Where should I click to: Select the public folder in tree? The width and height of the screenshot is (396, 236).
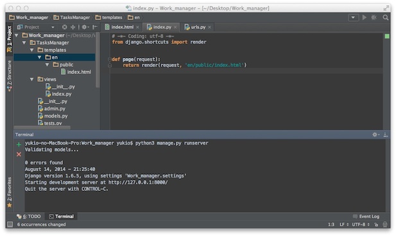63,65
